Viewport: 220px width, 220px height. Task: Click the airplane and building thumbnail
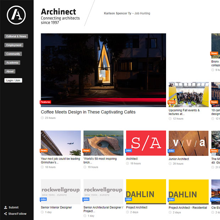(x=61, y=143)
